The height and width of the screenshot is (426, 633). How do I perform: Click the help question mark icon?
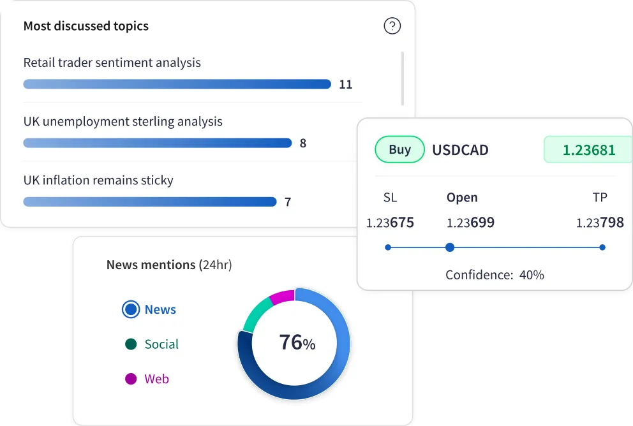tap(392, 26)
